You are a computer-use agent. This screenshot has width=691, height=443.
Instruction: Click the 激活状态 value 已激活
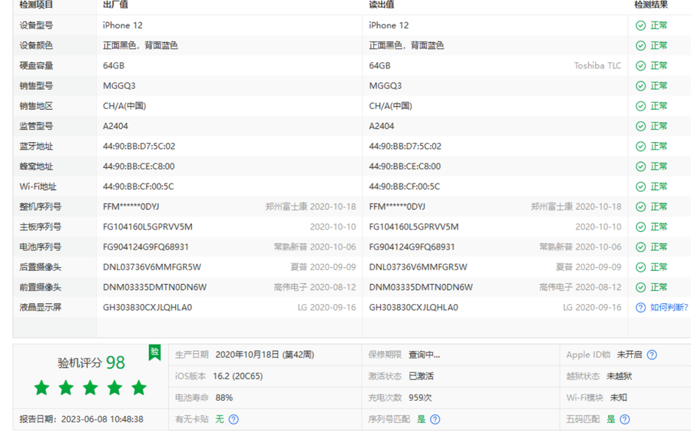click(421, 376)
